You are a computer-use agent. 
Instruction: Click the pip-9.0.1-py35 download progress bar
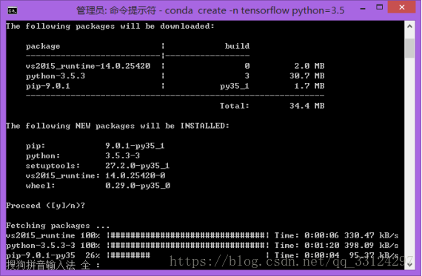point(188,255)
